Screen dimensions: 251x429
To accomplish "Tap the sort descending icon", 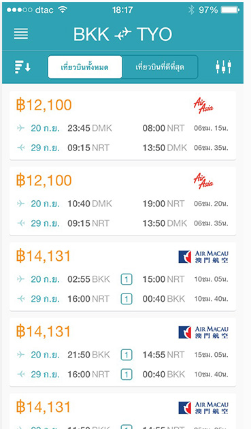I will 22,67.
